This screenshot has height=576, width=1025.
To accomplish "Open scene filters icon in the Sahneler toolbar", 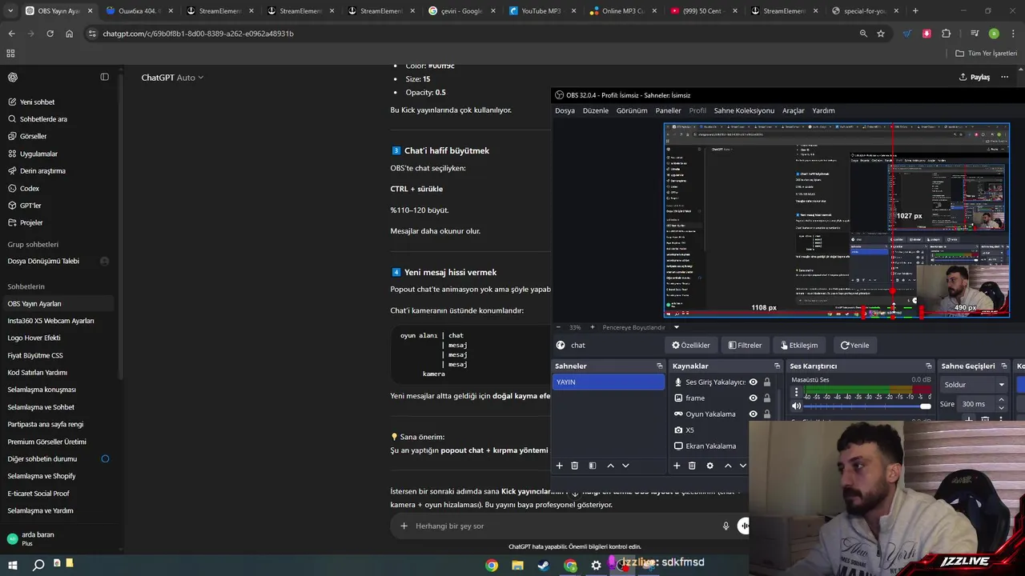I will point(593,466).
